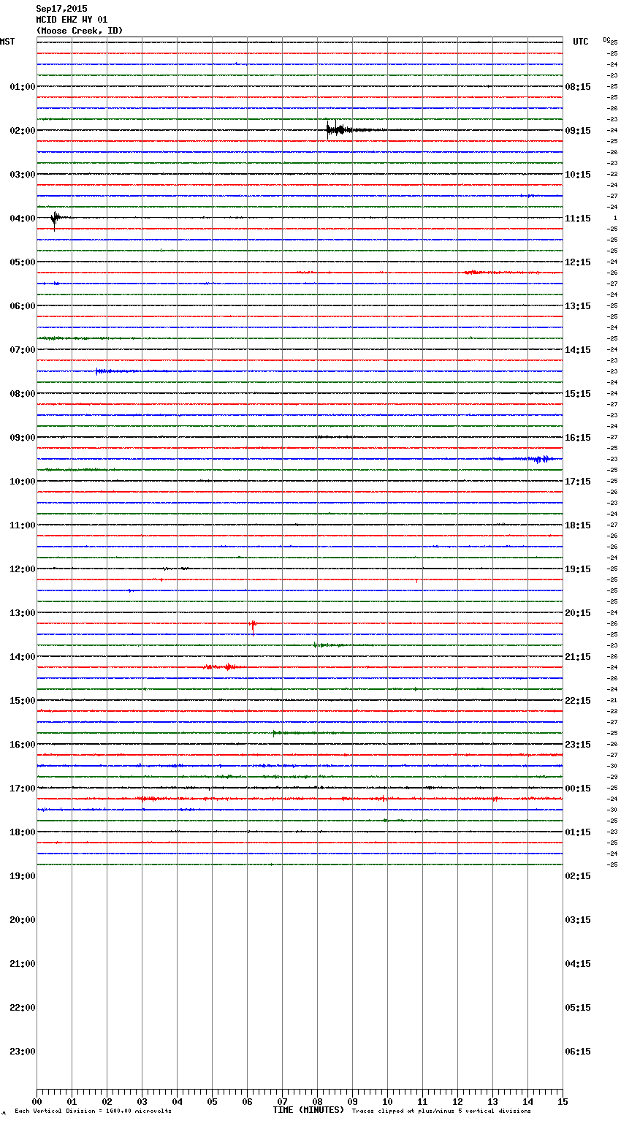Click the (Moose Creek, ID) location text
This screenshot has height=1121, width=621.
[80, 31]
